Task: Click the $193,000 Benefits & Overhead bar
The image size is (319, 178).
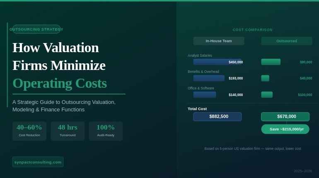Action: [x=209, y=78]
